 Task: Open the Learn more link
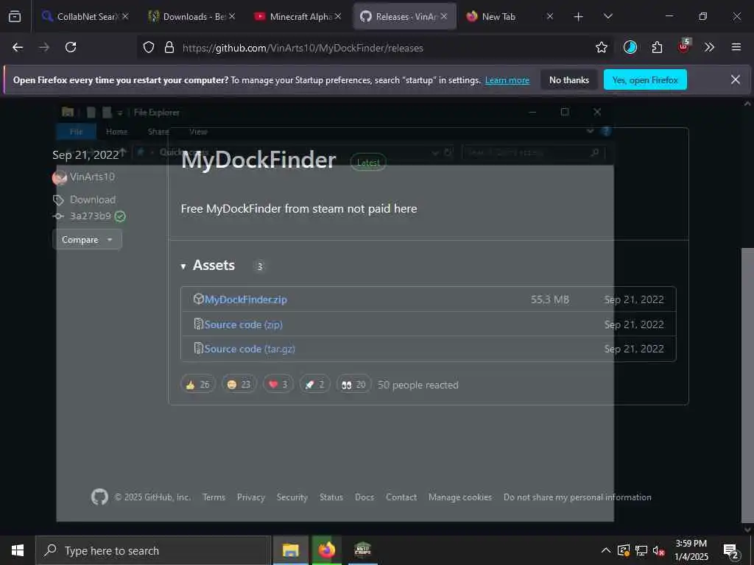point(507,80)
